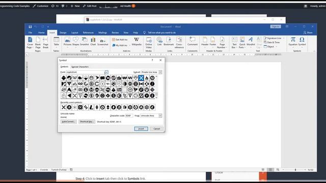Select the highlighted X symbol in the grid
Screen dimensions: 326x183
141,78
